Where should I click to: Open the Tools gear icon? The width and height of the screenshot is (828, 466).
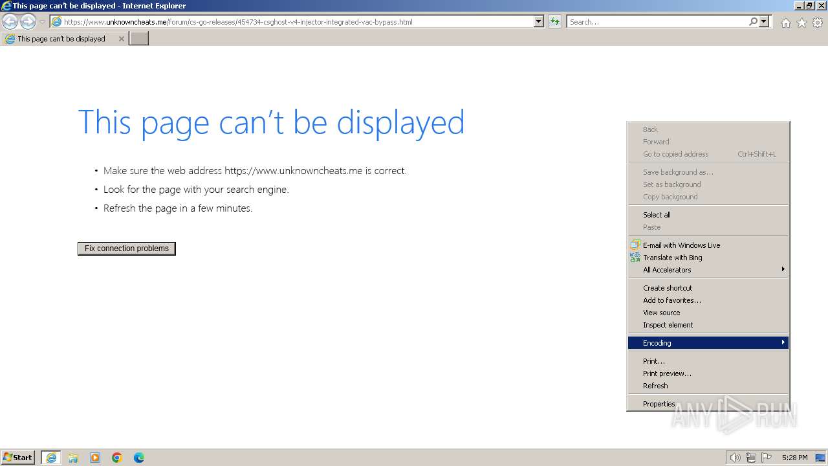(x=818, y=23)
